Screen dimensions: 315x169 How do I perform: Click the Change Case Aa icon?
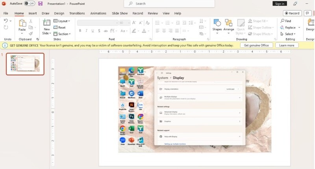[x=122, y=31]
